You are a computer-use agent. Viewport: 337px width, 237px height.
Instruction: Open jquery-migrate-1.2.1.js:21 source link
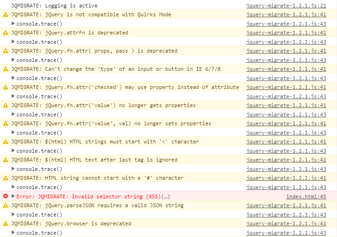click(286, 6)
